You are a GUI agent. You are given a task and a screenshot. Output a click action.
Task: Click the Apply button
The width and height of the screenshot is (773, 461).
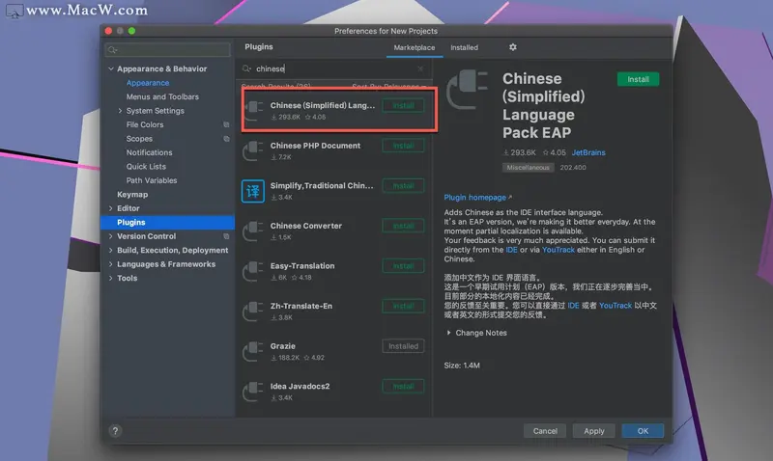(594, 431)
